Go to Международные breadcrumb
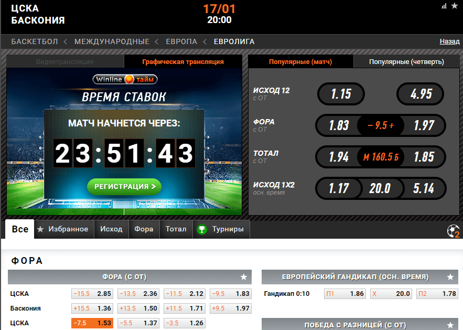The width and height of the screenshot is (463, 330). 112,41
